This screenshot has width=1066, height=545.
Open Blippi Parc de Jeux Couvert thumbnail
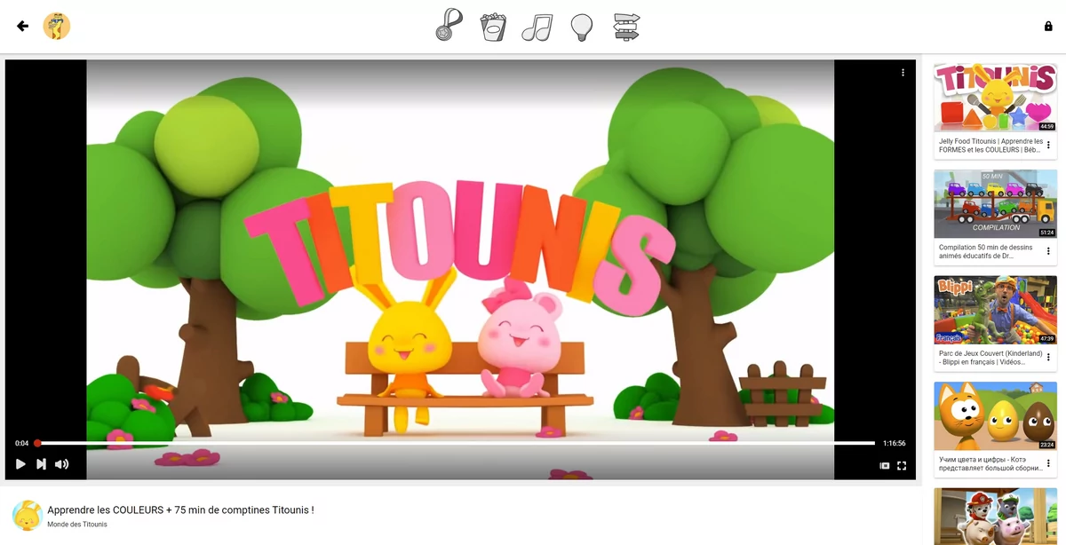pos(995,310)
